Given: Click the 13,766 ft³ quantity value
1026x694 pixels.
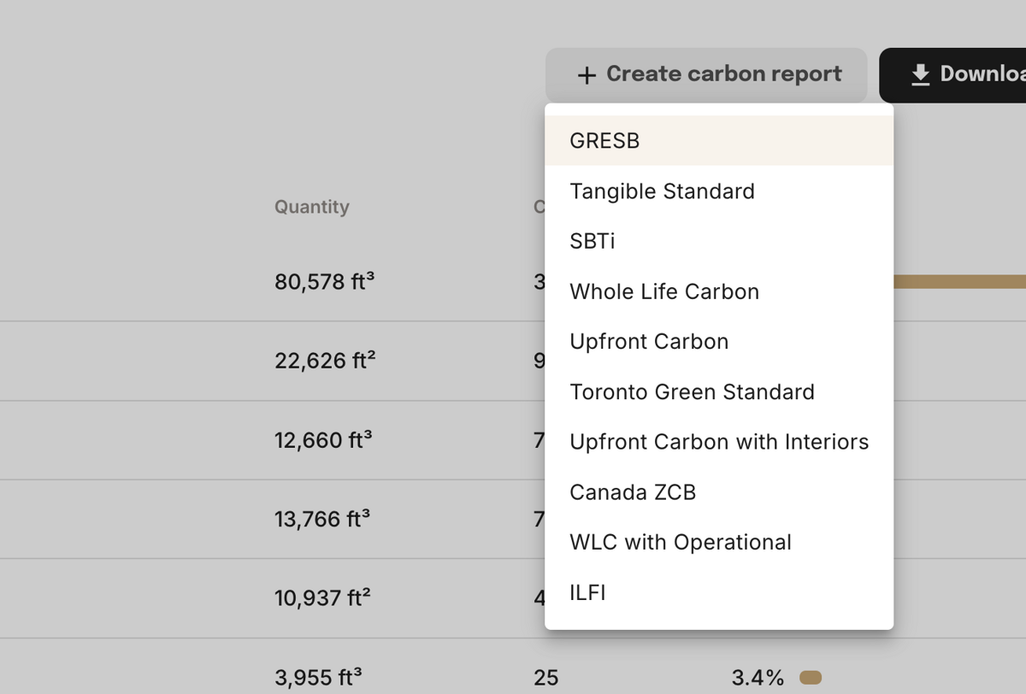Looking at the screenshot, I should pos(322,519).
